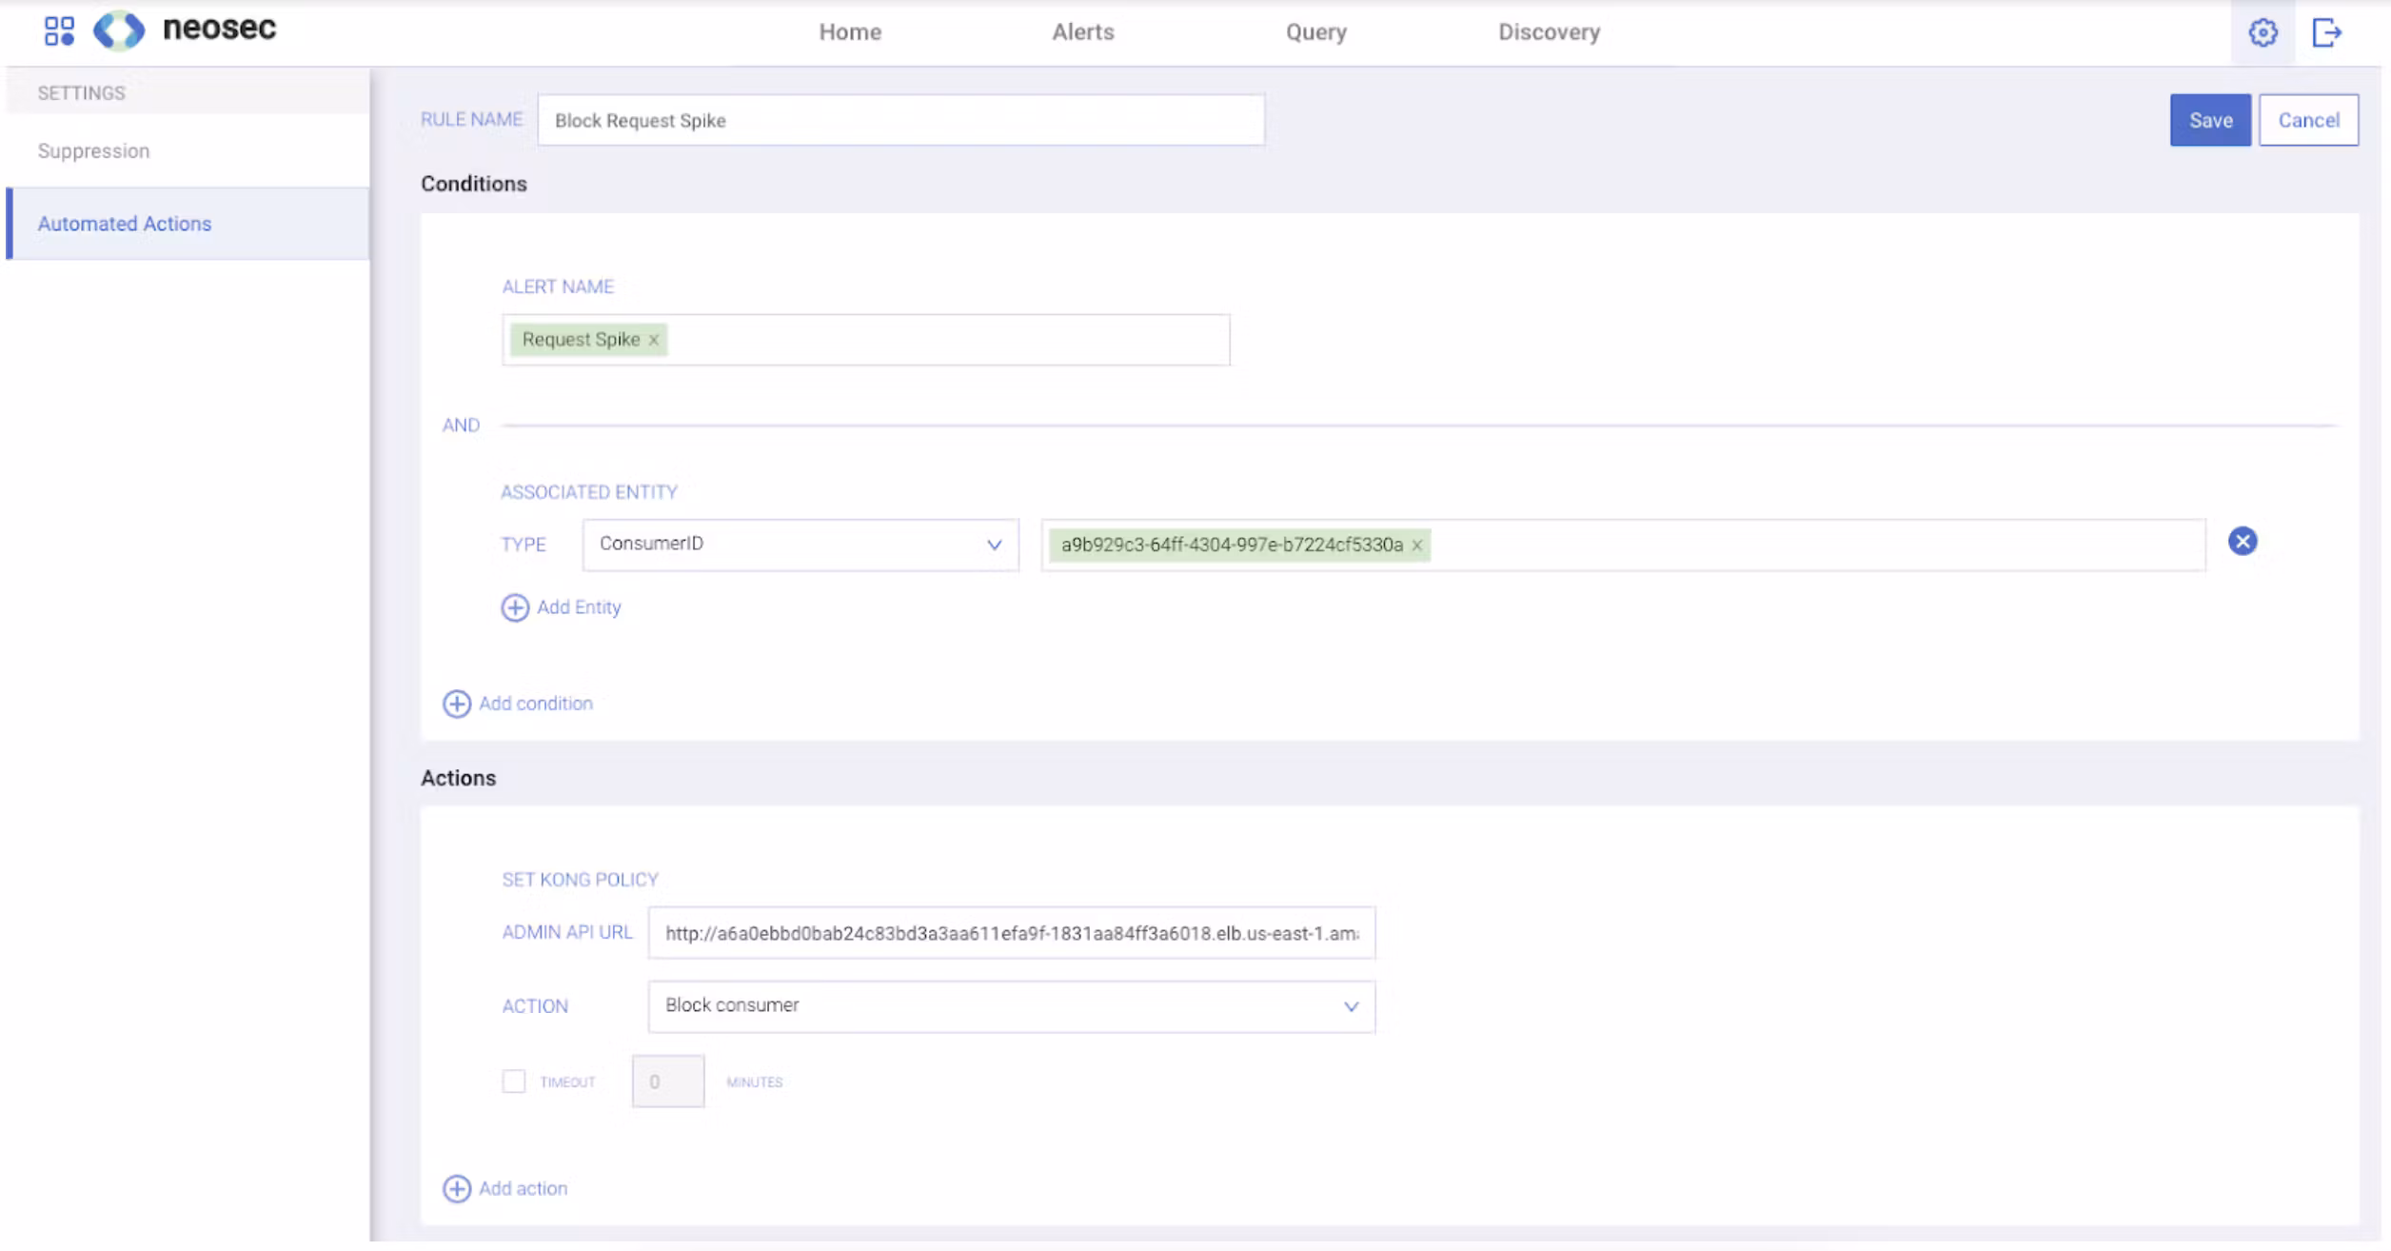Click the Admin API URL field

pyautogui.click(x=1011, y=933)
